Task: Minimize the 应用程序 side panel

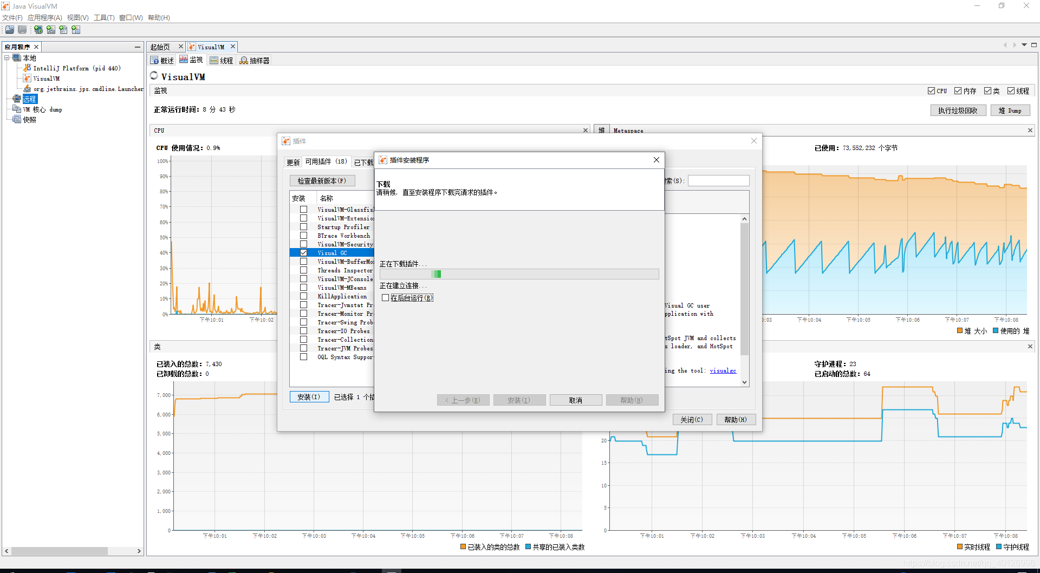Action: [138, 47]
